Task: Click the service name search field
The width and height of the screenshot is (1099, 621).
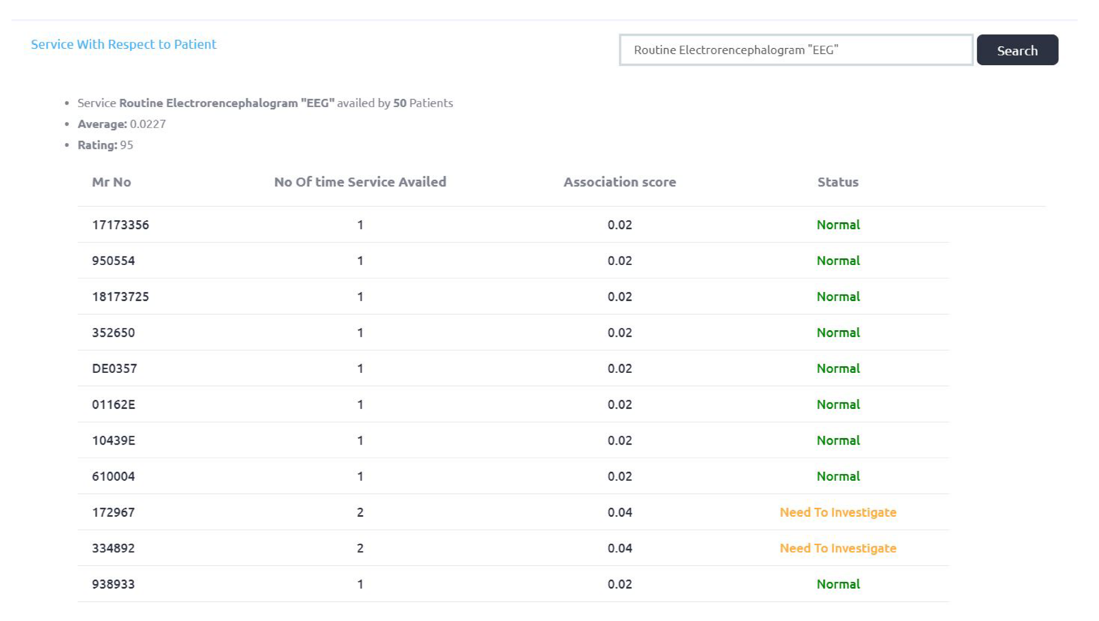Action: 796,50
